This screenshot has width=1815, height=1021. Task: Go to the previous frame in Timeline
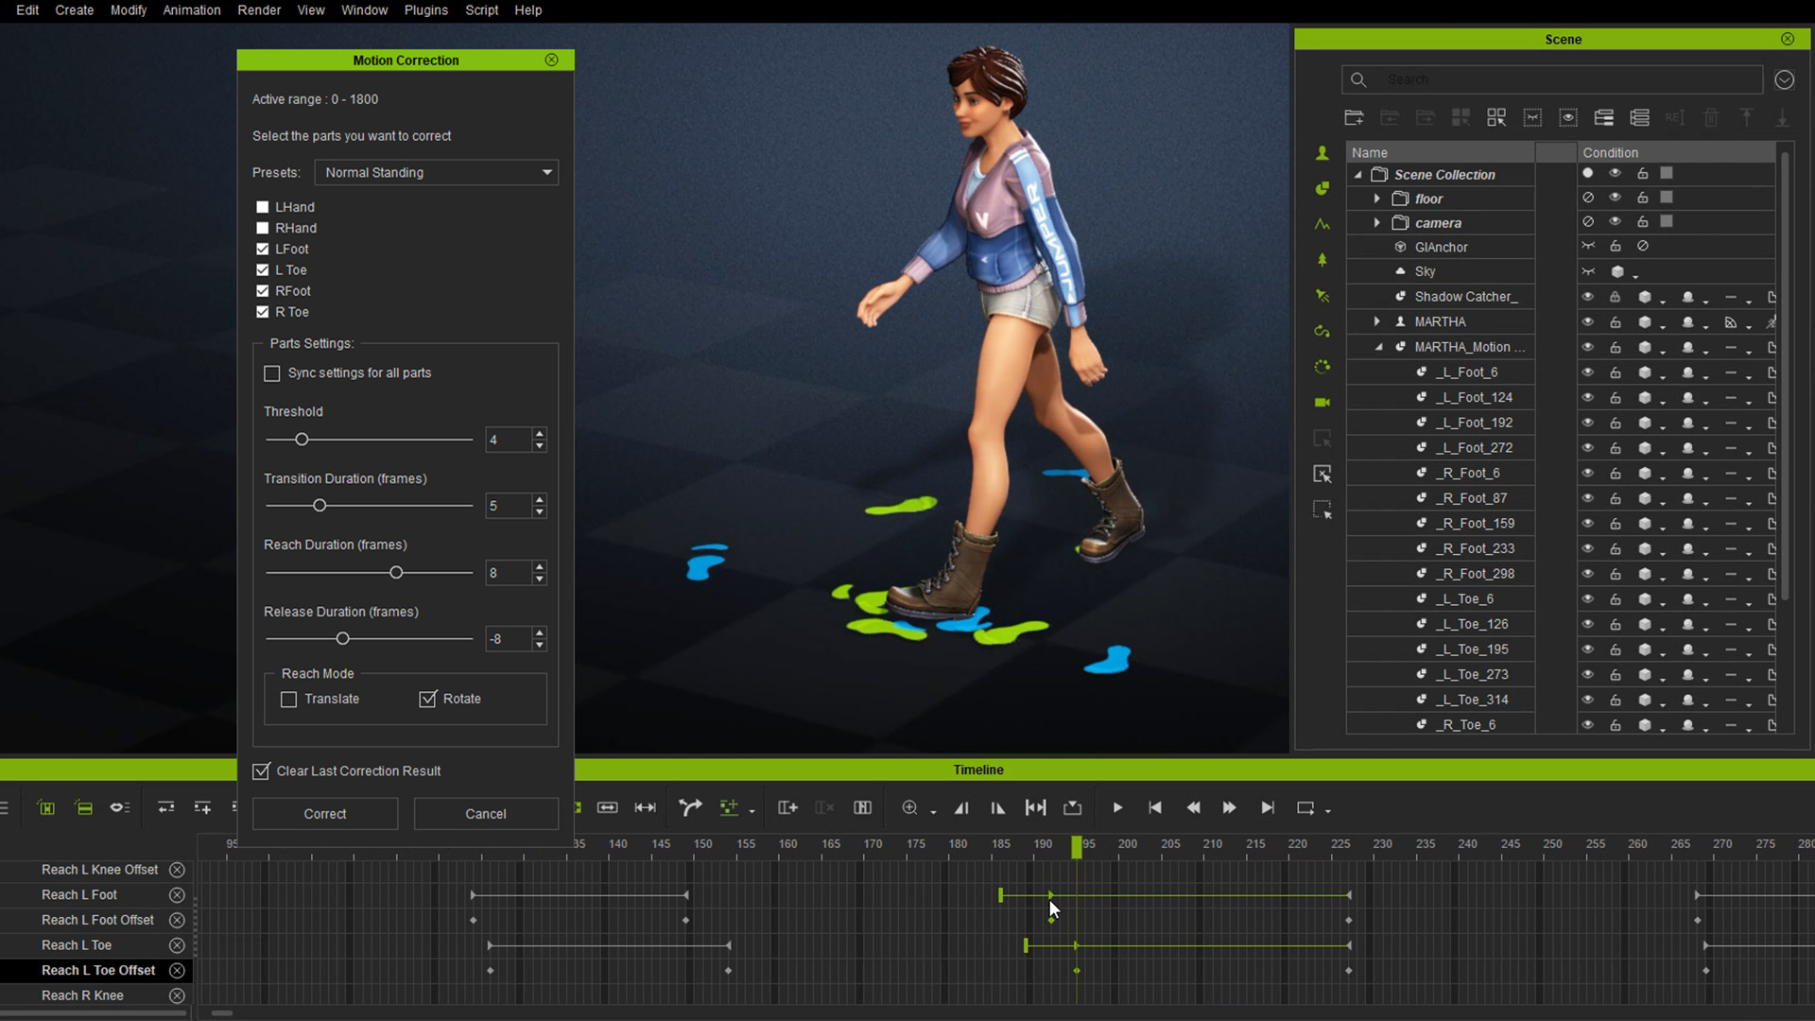(1193, 808)
